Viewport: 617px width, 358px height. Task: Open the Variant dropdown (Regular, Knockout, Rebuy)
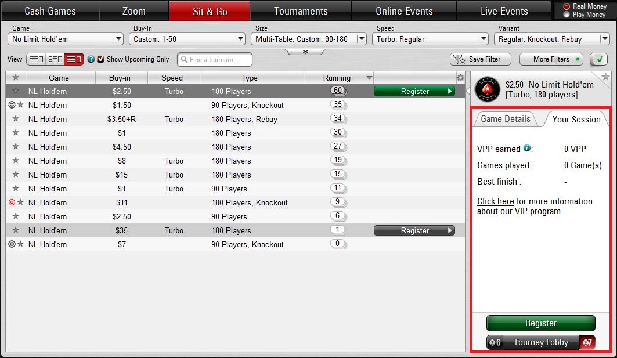[551, 39]
